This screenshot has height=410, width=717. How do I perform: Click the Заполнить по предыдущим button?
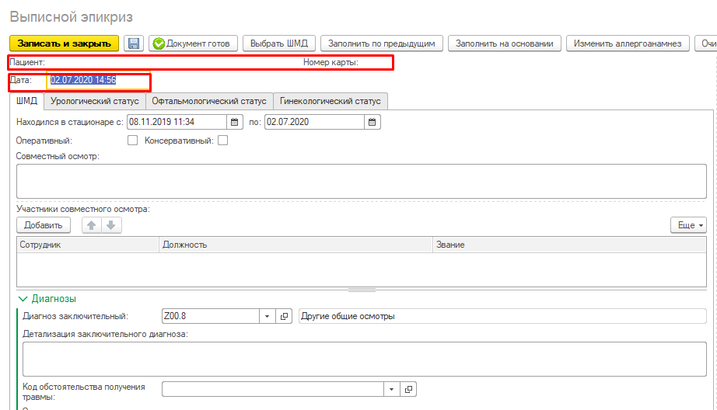[382, 43]
